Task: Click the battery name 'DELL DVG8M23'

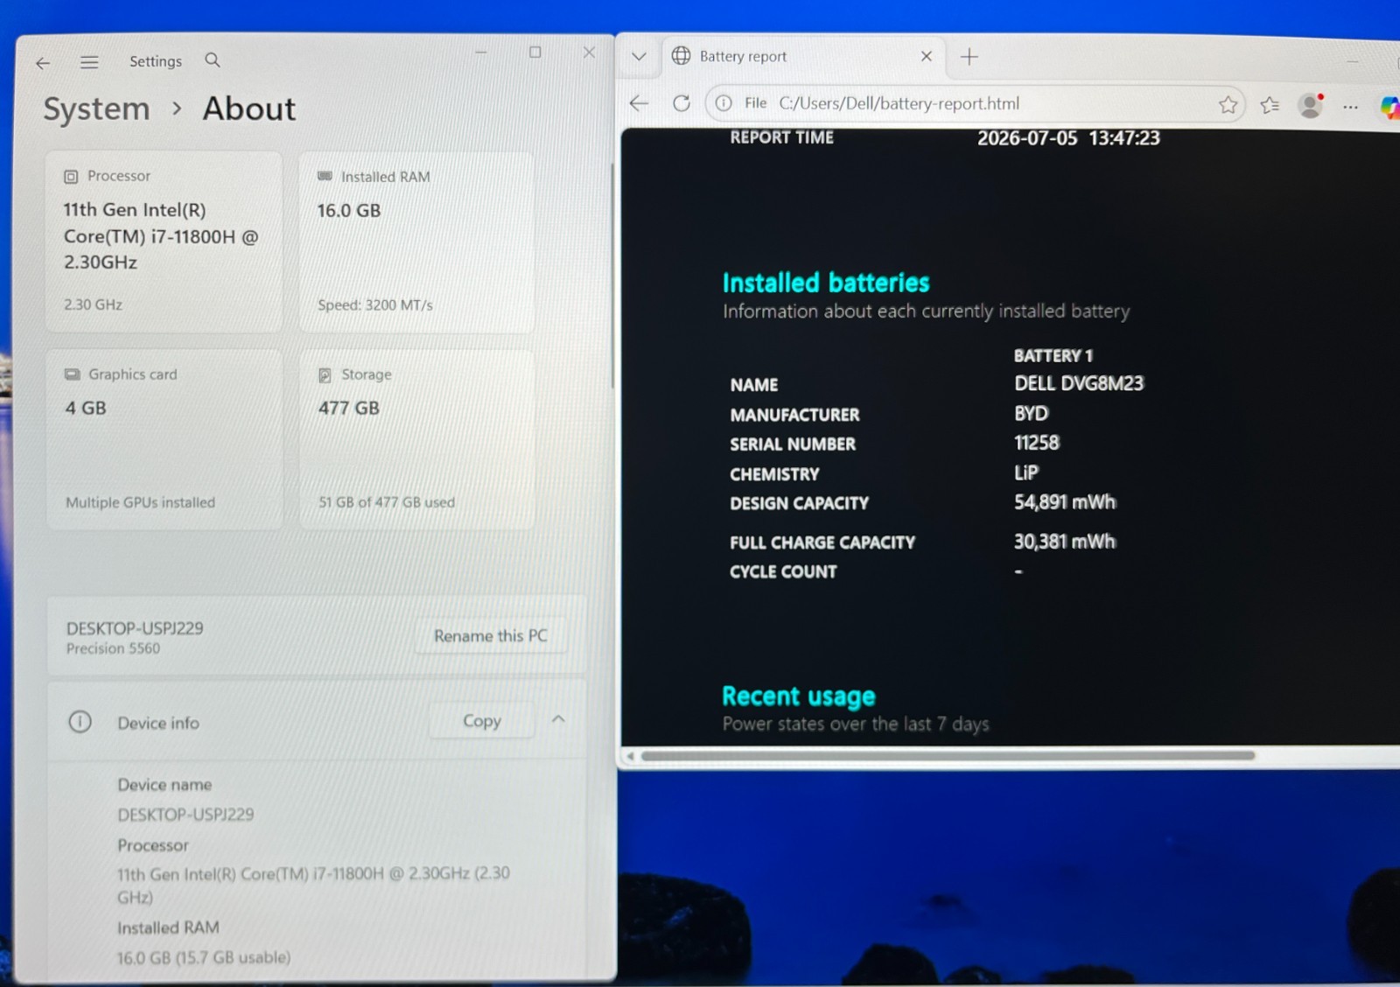Action: point(1079,383)
